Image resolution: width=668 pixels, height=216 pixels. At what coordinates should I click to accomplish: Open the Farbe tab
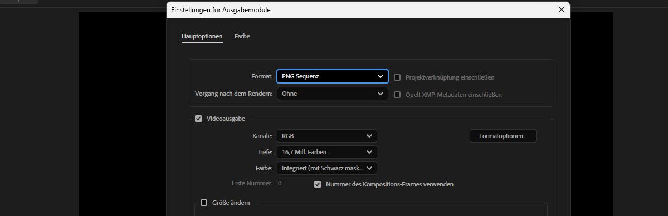[242, 37]
